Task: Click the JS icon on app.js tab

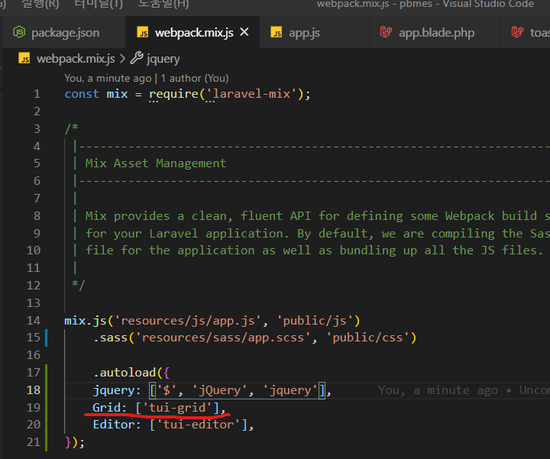Action: coord(277,33)
